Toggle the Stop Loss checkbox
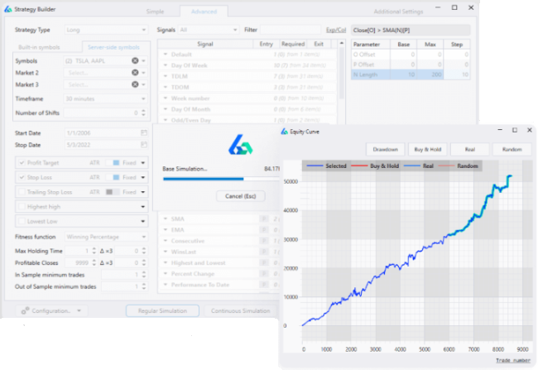The width and height of the screenshot is (538, 370). 22,177
